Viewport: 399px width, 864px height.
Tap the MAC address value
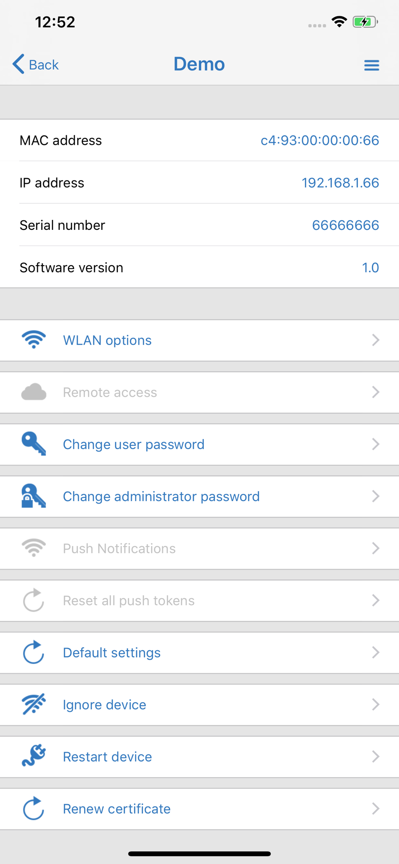[x=320, y=140]
